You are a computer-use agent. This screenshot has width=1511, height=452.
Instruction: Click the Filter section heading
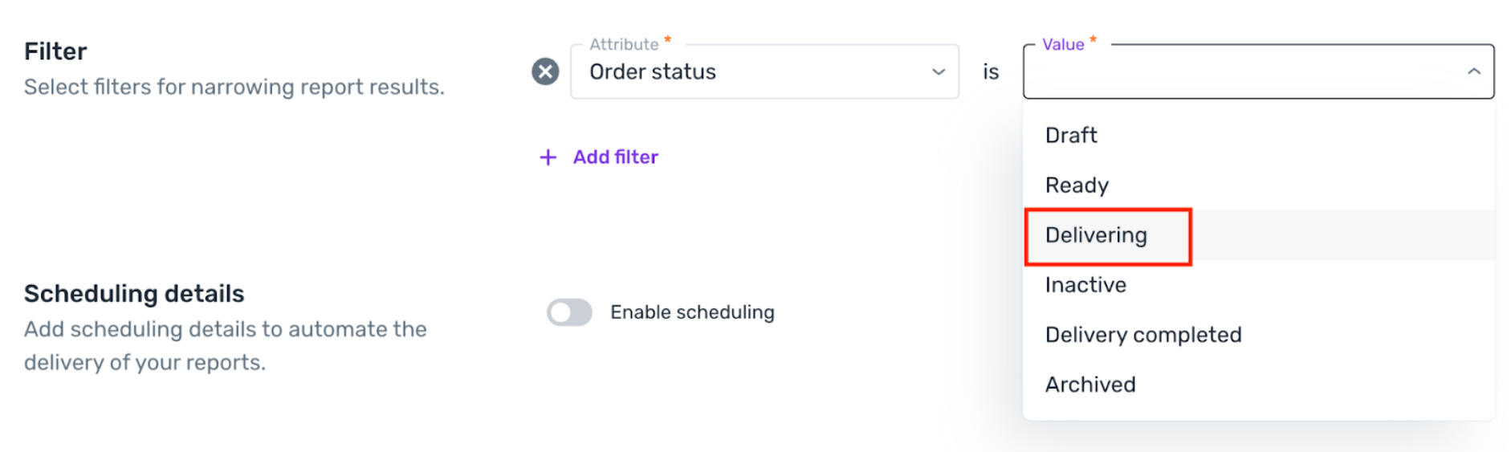55,51
